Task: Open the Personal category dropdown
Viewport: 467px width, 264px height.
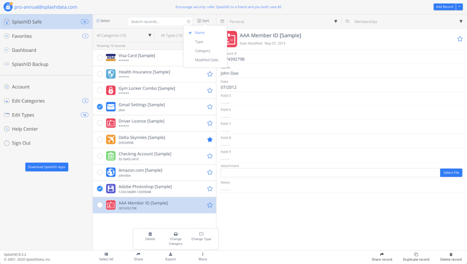Action: (x=336, y=21)
